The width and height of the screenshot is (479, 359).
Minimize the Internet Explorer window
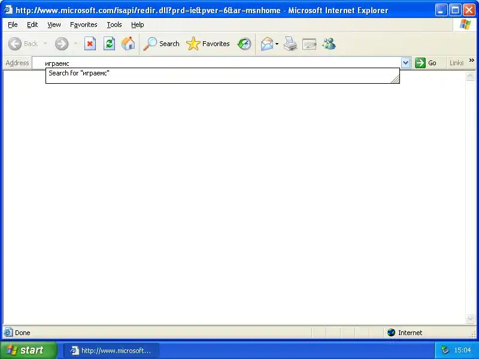[x=441, y=10]
